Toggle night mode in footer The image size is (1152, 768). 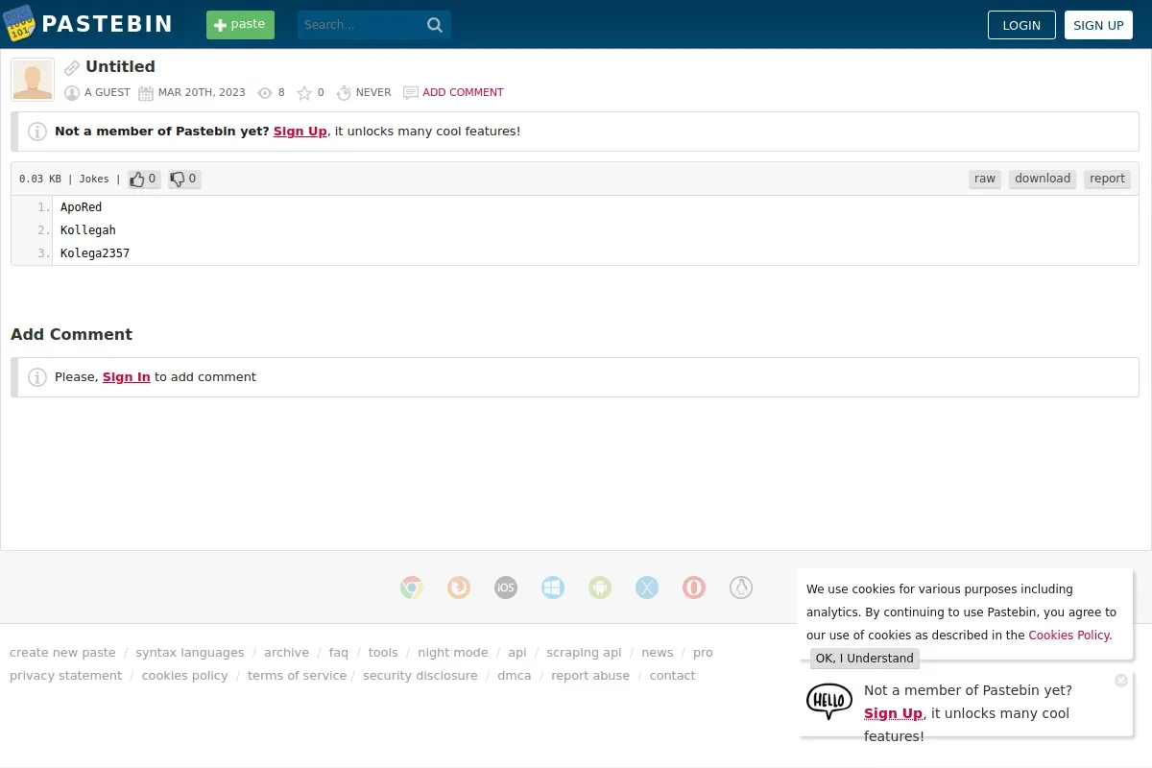[x=453, y=653]
